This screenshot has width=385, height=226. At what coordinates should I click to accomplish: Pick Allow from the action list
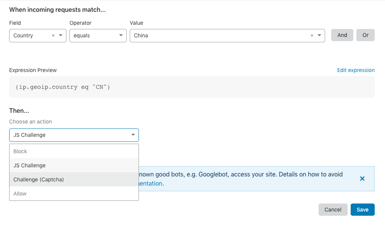click(x=74, y=194)
